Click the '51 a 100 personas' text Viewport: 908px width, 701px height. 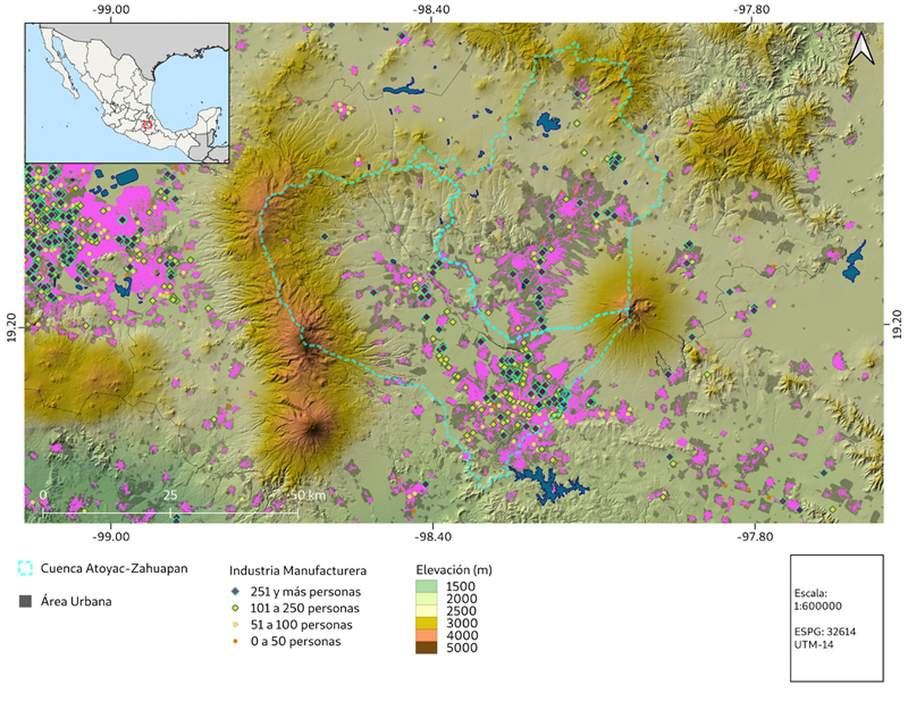click(x=301, y=625)
